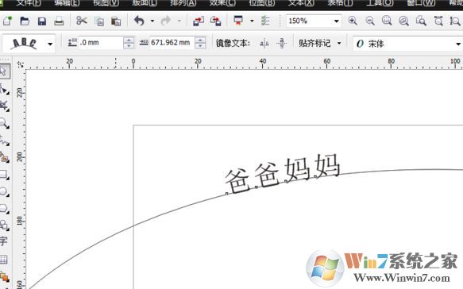Click the Import icon
The width and height of the screenshot is (463, 289).
(199, 21)
